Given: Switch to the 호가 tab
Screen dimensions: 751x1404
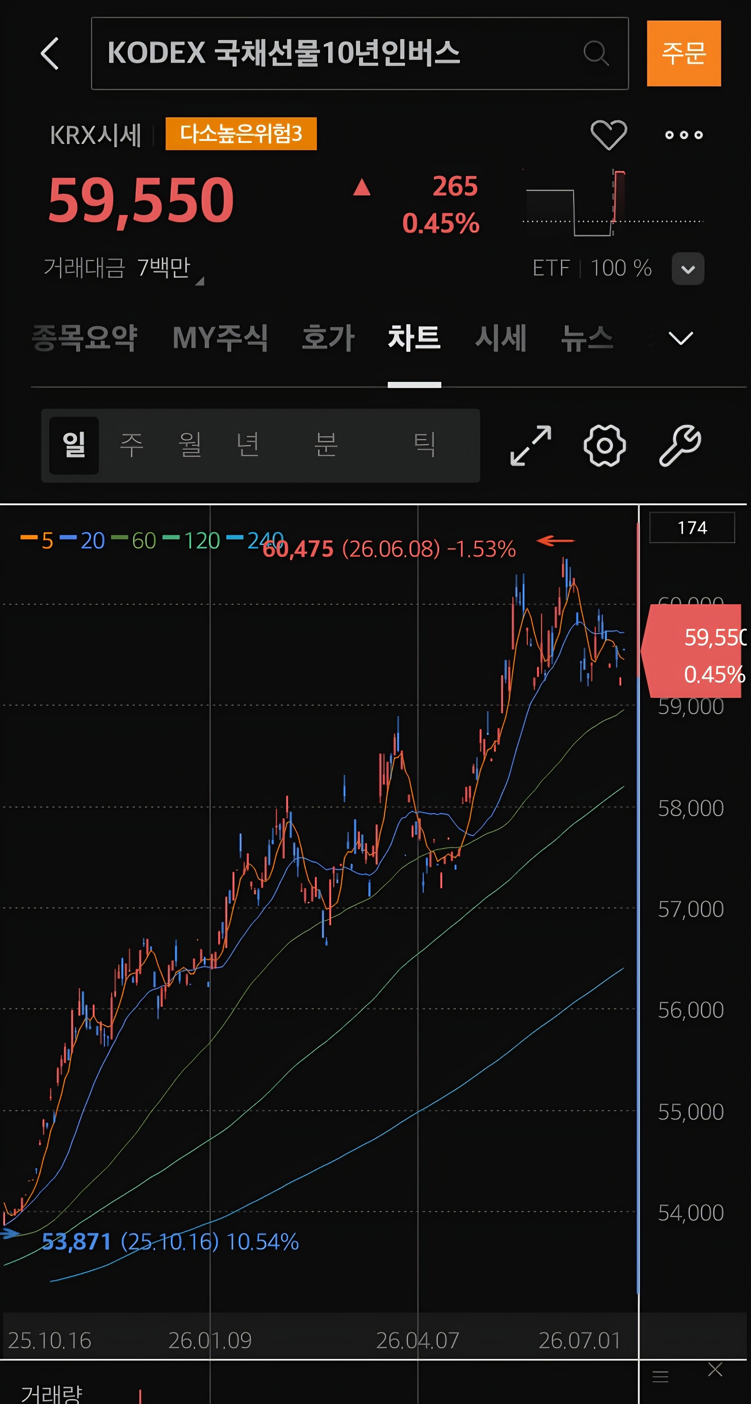Looking at the screenshot, I should point(328,338).
